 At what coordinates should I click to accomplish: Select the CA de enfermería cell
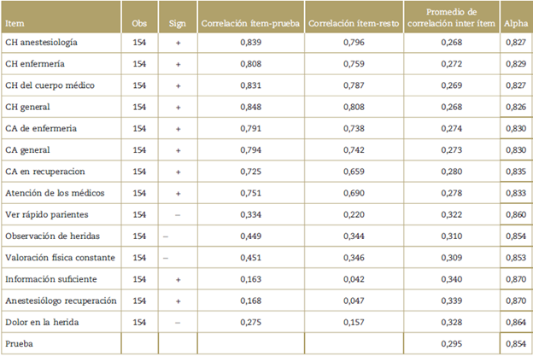[x=40, y=127]
